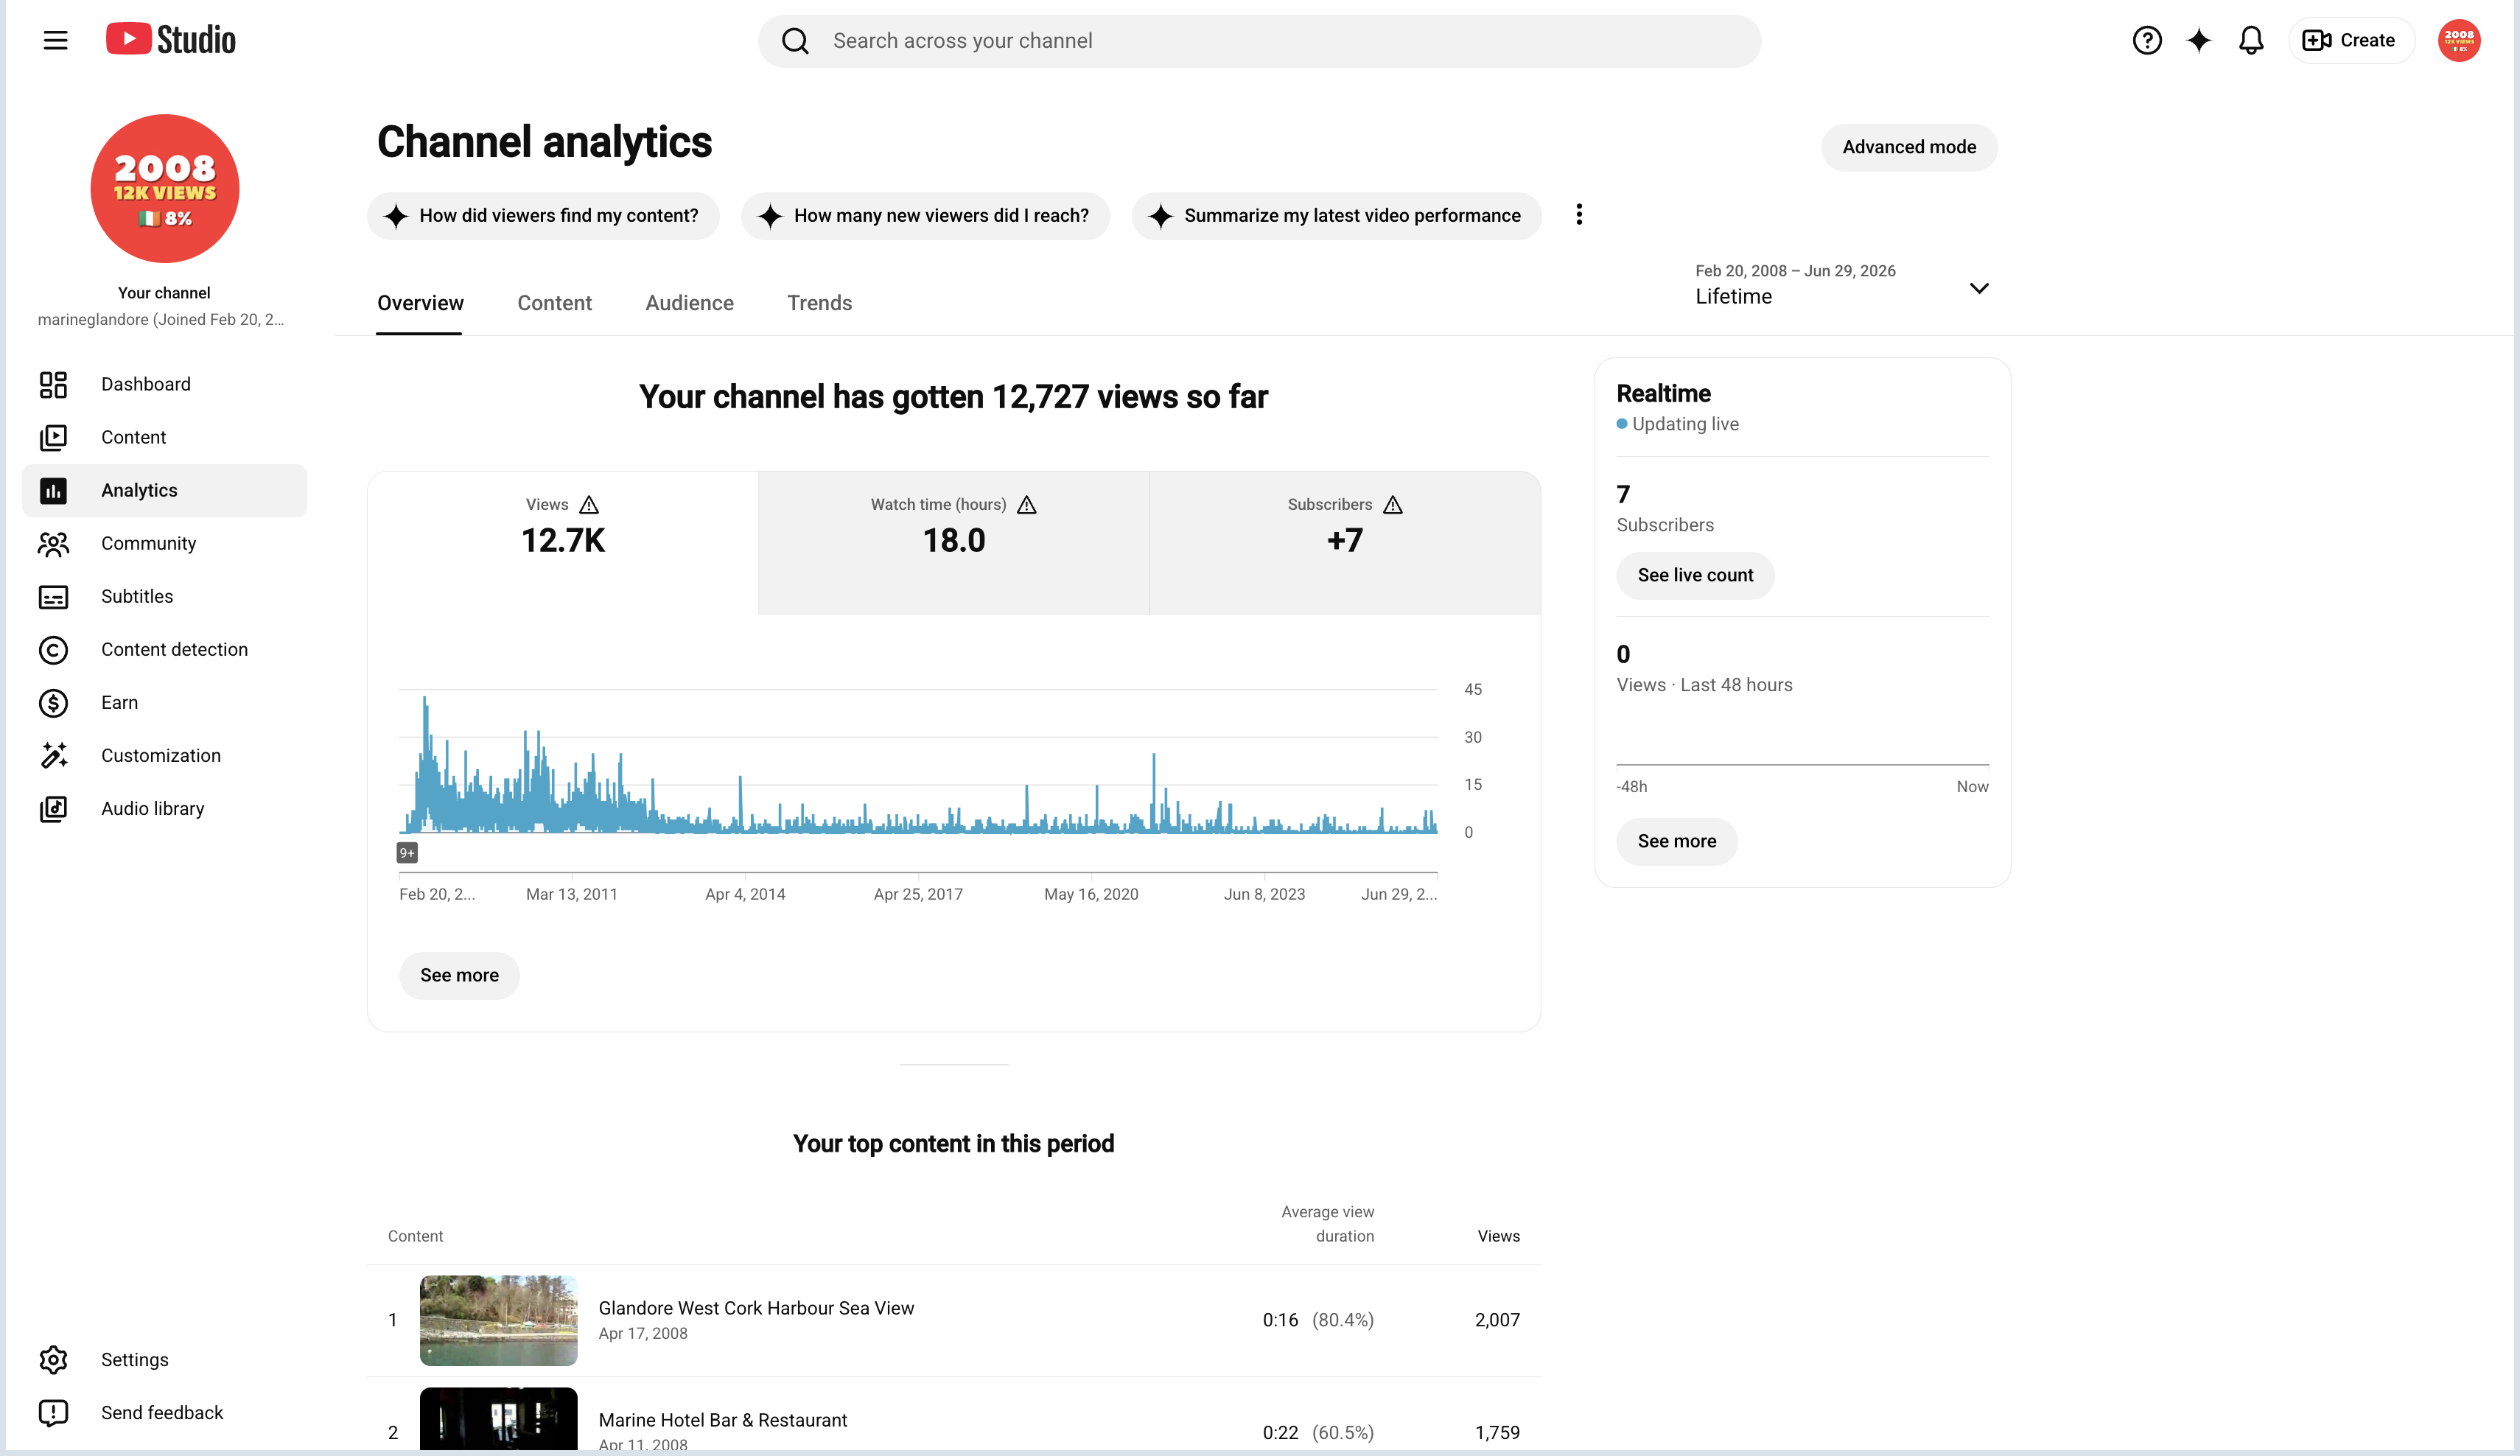Switch to the Content analytics tab
2520x1456 pixels.
(554, 303)
